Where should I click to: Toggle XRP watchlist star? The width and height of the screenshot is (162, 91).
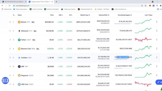(10, 66)
